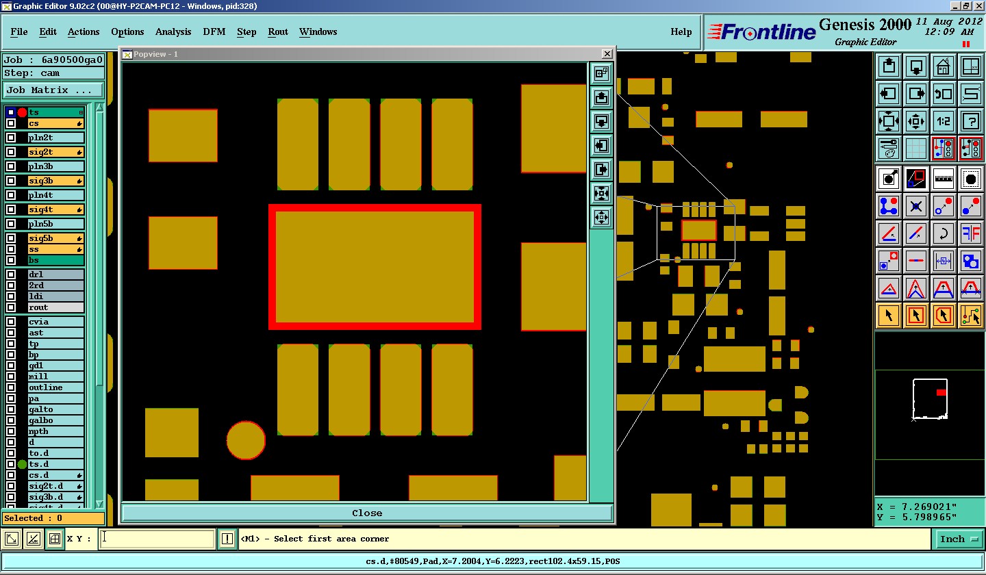The image size is (986, 575).
Task: Click the crosshair snap icon left of XY
Action: 55,539
